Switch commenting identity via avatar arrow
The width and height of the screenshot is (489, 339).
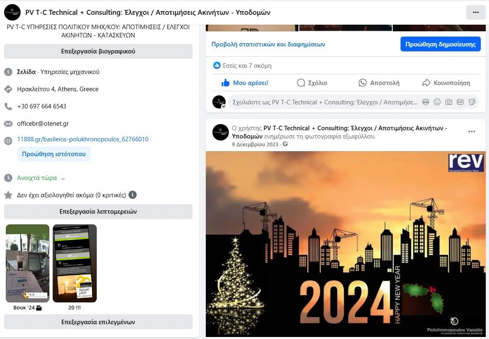click(x=224, y=106)
